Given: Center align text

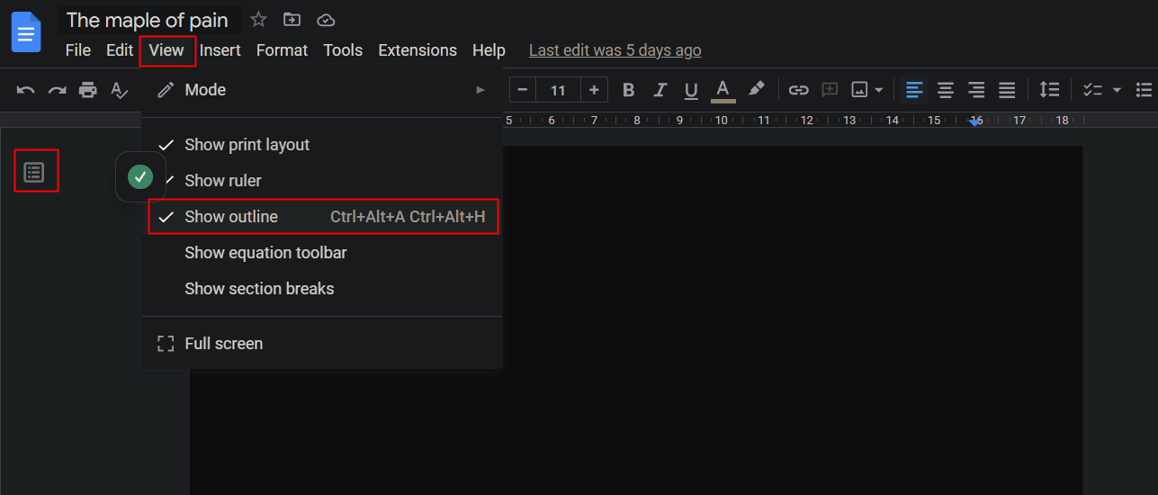Looking at the screenshot, I should click(946, 90).
